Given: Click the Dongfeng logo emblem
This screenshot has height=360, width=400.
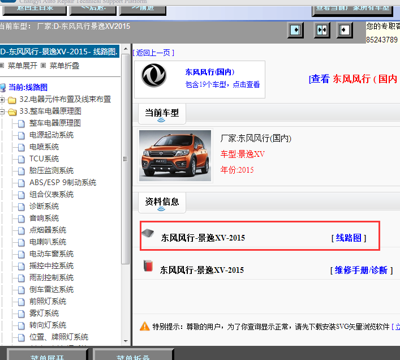Looking at the screenshot, I should pyautogui.click(x=154, y=75).
